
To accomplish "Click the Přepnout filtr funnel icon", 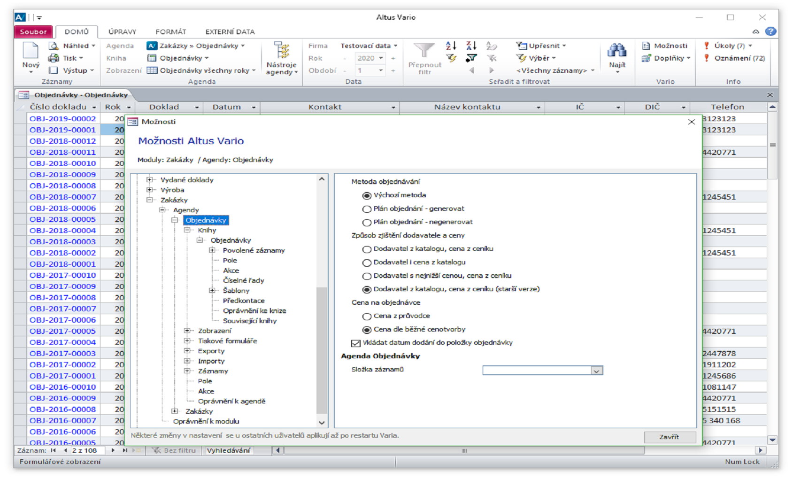I will click(x=424, y=51).
